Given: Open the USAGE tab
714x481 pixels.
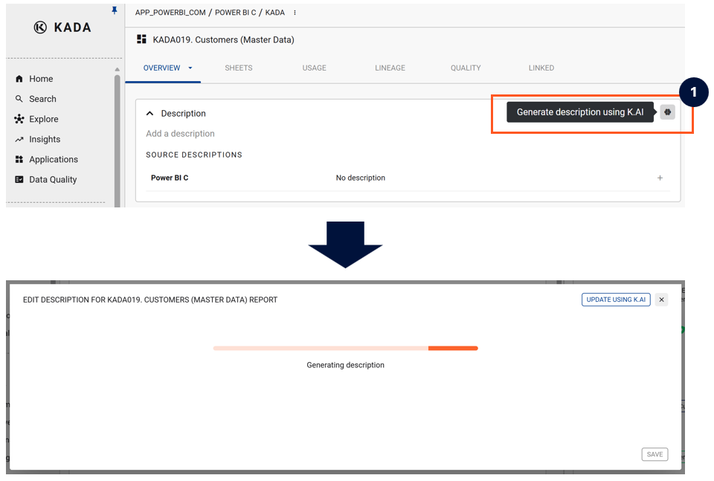Looking at the screenshot, I should [x=314, y=68].
